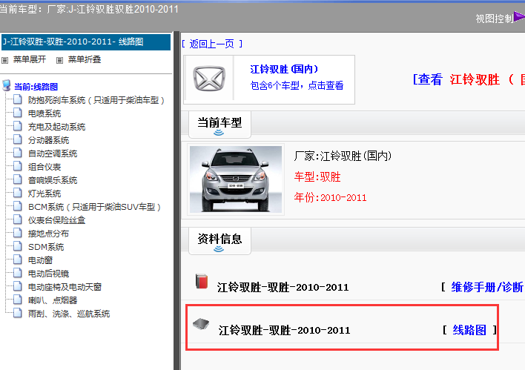525x370 pixels.
Task: Click the page icon for 防抱死刹车系统
Action: tap(18, 99)
